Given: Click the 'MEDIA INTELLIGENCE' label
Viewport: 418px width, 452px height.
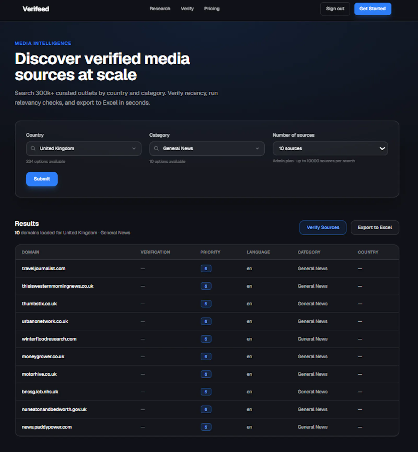Looking at the screenshot, I should [x=43, y=43].
